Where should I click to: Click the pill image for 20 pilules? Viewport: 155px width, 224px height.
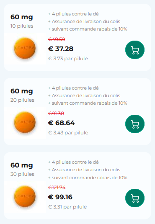[x=25, y=122]
